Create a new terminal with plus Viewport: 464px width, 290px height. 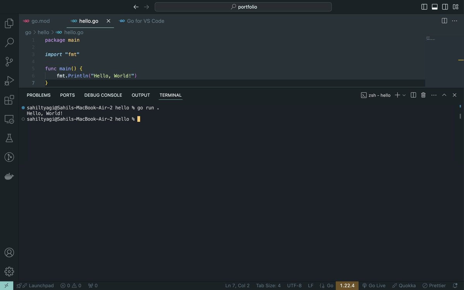[x=397, y=95]
